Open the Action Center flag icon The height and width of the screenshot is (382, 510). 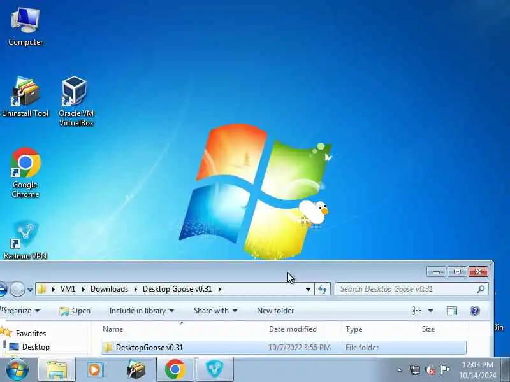[x=444, y=370]
